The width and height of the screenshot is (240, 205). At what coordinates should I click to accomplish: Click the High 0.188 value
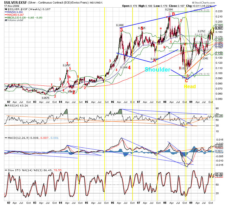point(146,6)
